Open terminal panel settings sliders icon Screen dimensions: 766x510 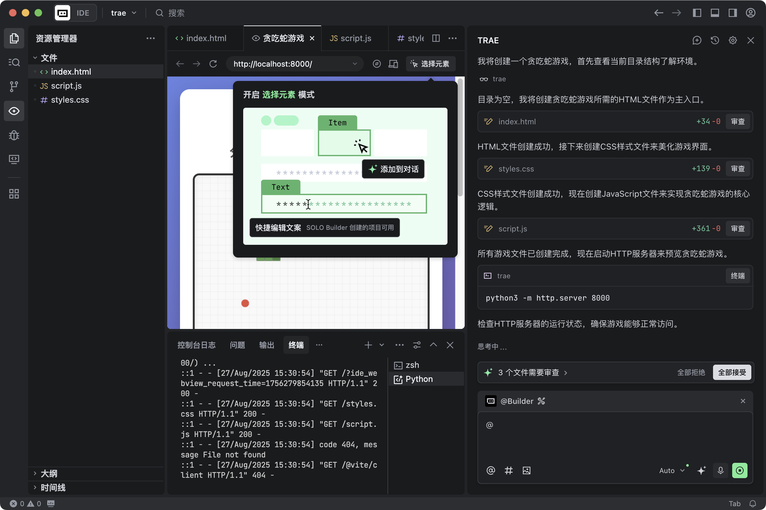(417, 345)
